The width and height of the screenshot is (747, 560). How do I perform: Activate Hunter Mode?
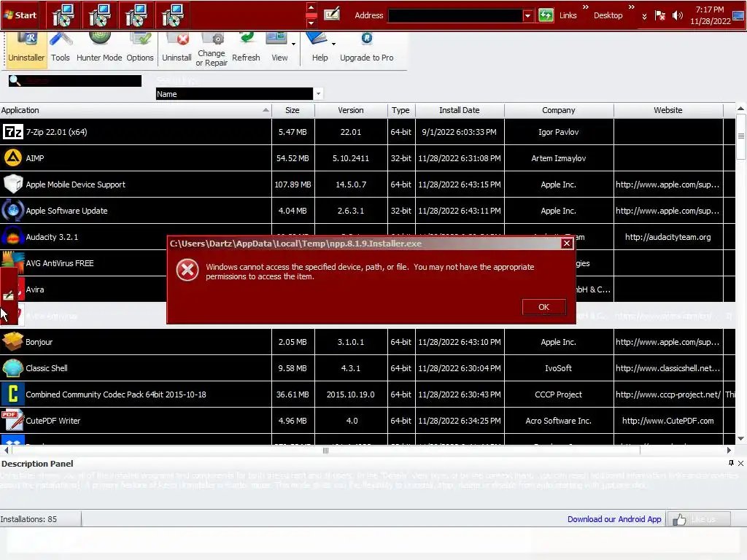99,47
